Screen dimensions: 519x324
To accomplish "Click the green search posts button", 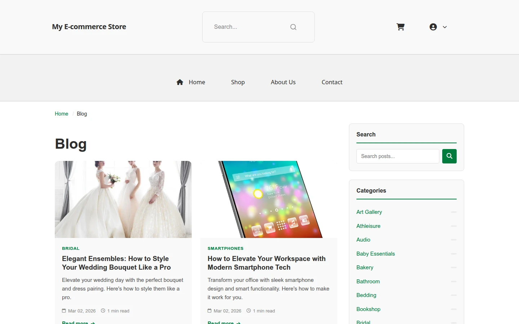I will pos(449,156).
